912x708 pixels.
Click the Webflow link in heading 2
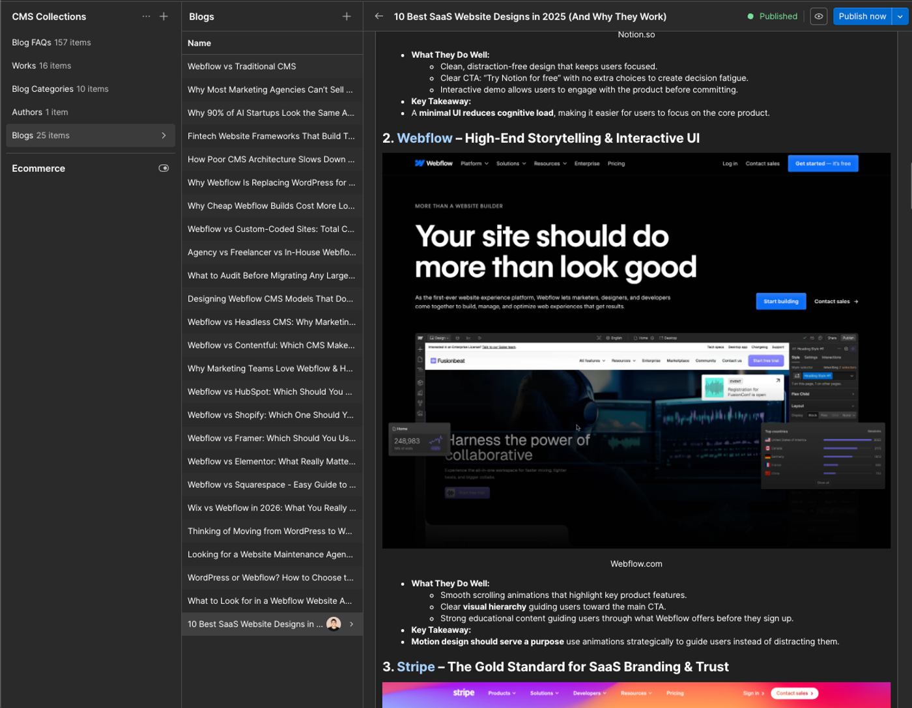[x=424, y=138]
